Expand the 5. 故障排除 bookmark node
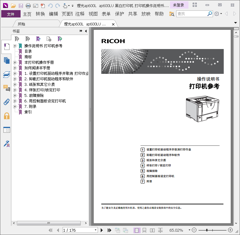The height and width of the screenshot is (235, 240). click(x=15, y=95)
